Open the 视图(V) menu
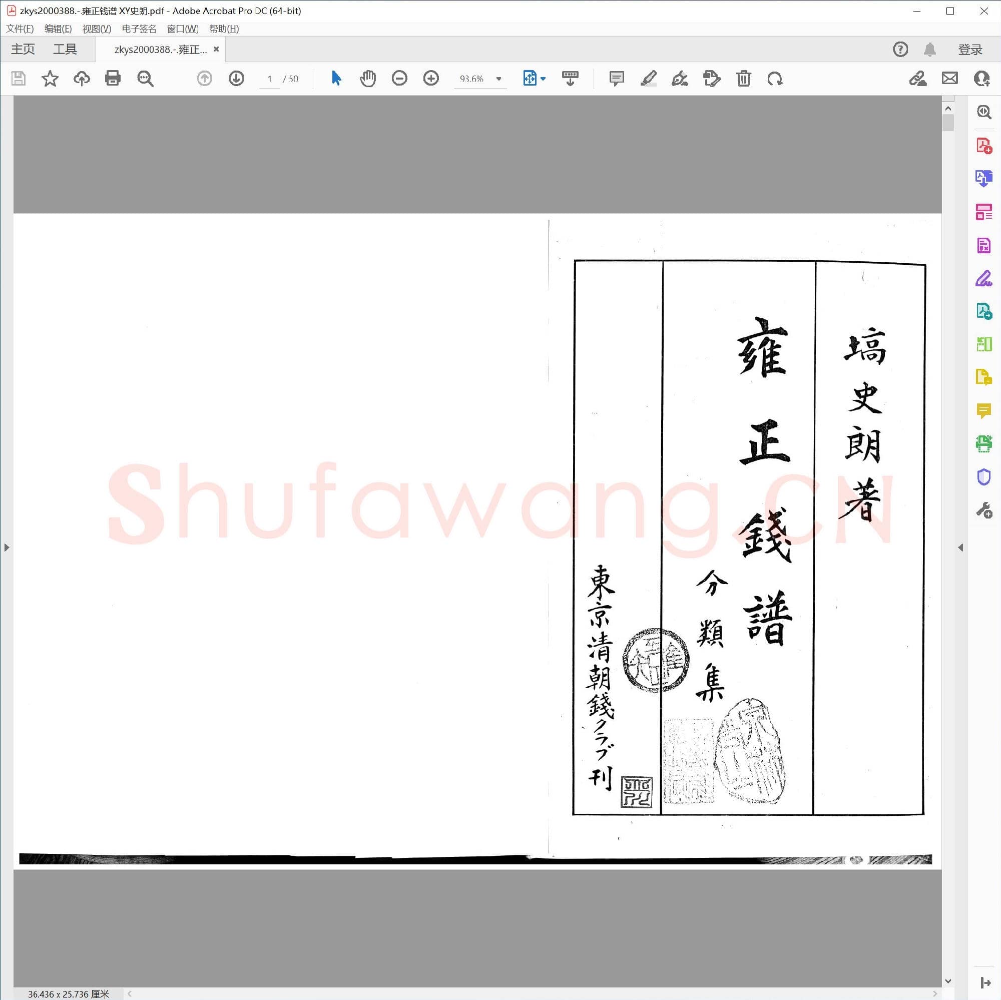 (97, 29)
